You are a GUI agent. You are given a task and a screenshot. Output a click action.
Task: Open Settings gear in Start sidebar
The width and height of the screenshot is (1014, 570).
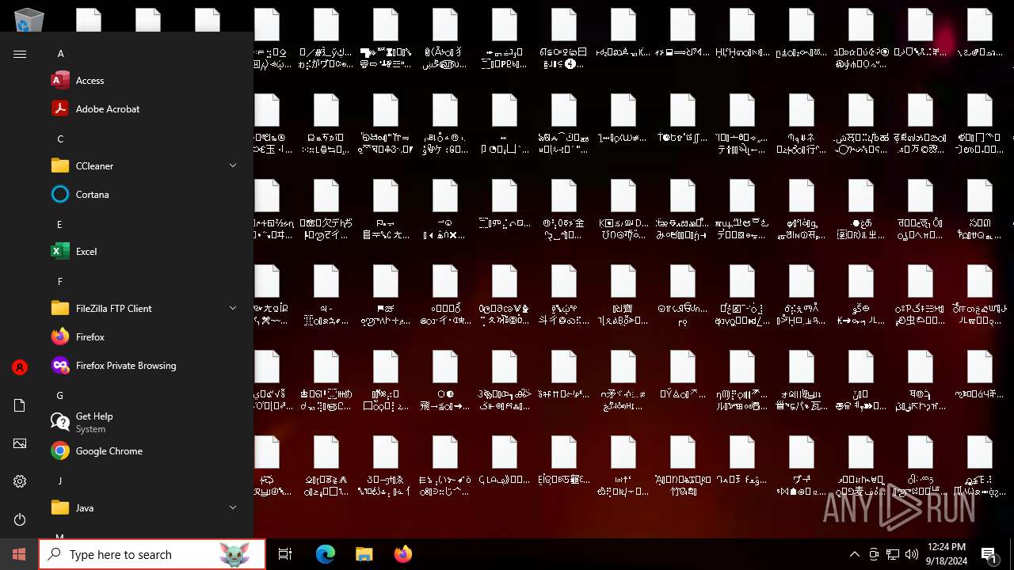tap(20, 481)
